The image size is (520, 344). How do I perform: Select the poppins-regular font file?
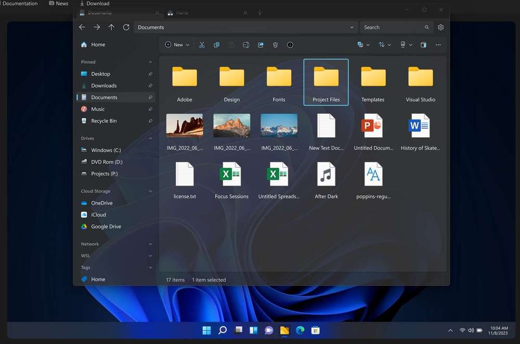pyautogui.click(x=373, y=180)
